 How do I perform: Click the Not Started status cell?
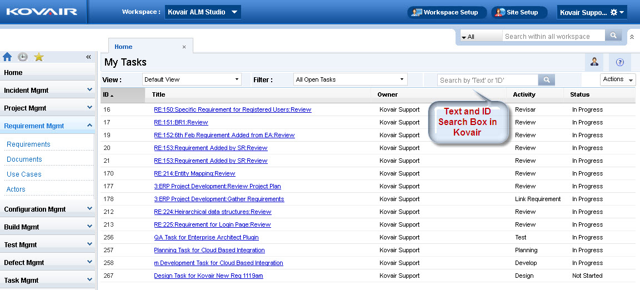pos(587,276)
